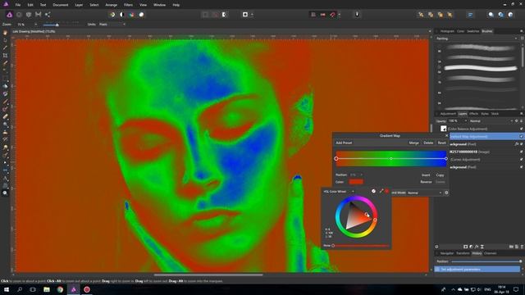The height and width of the screenshot is (295, 525).
Task: Click the snapping magnet icon
Action: pyautogui.click(x=332, y=15)
